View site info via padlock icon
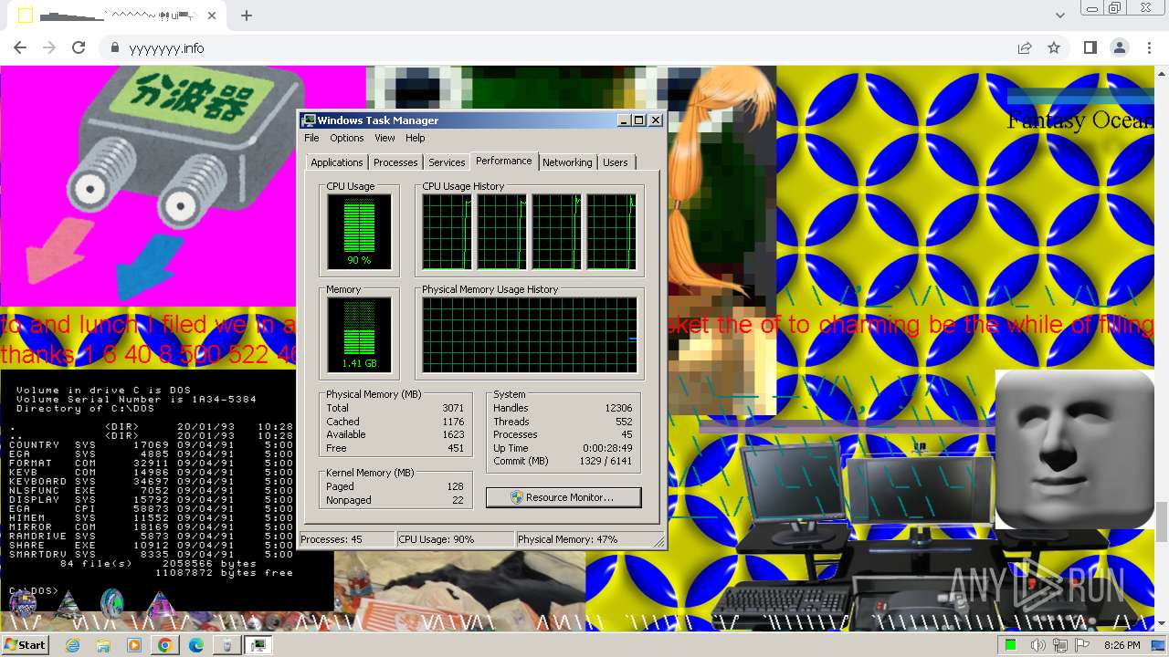This screenshot has width=1169, height=657. (115, 47)
